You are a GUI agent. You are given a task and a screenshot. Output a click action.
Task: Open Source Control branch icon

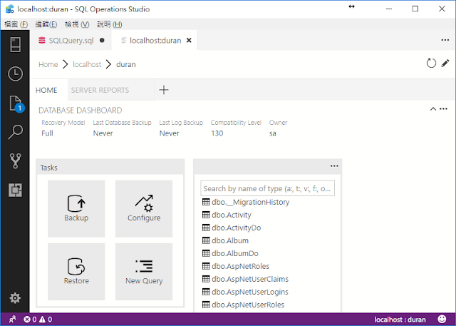pos(15,161)
